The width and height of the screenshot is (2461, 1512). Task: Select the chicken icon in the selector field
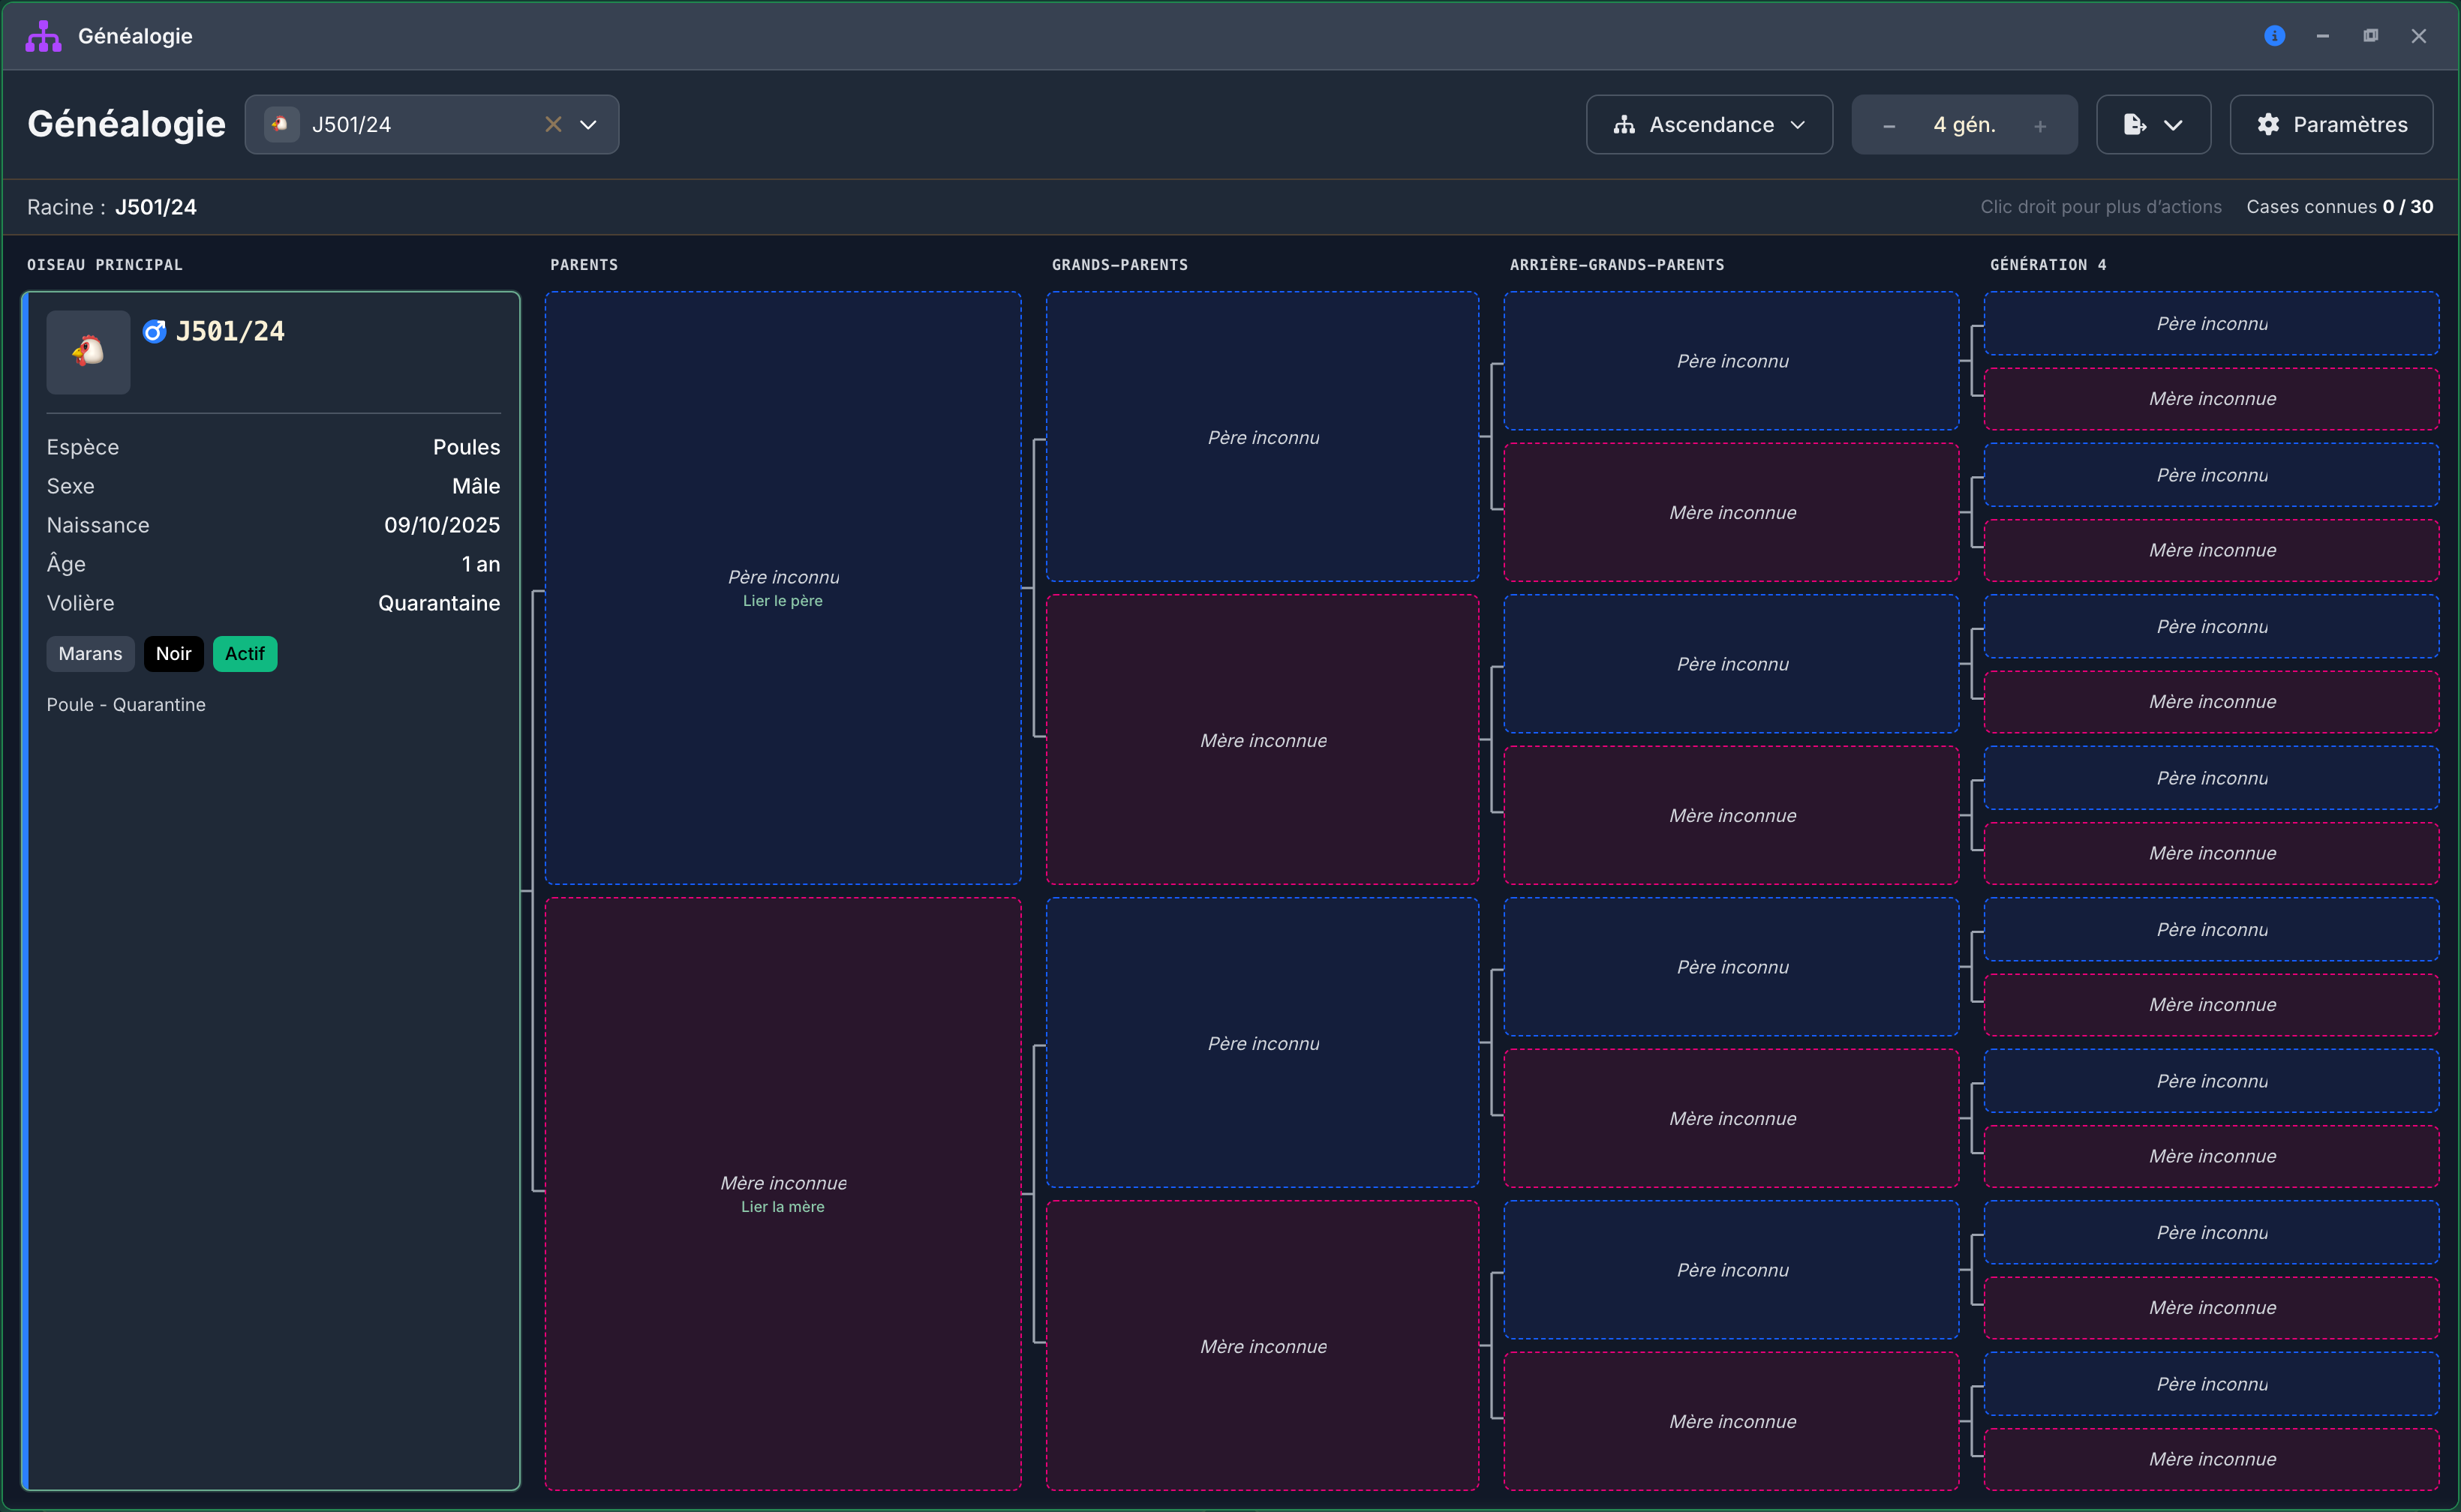pyautogui.click(x=281, y=124)
